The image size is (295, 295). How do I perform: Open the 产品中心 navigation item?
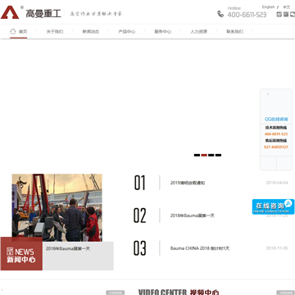127,31
